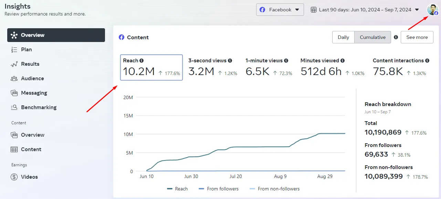Click the Videos earnings dollar icon
This screenshot has height=199, width=441.
(x=14, y=177)
